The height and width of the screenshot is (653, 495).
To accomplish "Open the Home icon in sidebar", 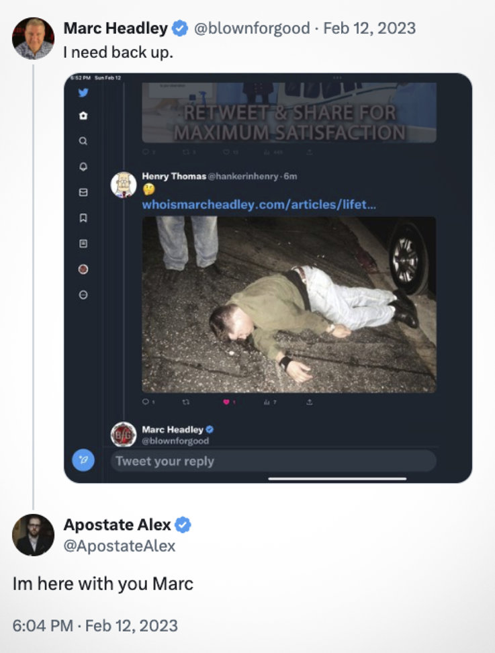I will (x=83, y=116).
